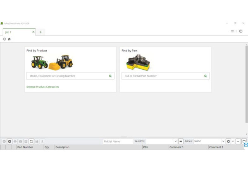
Task: Click the picklist settings gear icon
Action: pos(228,141)
